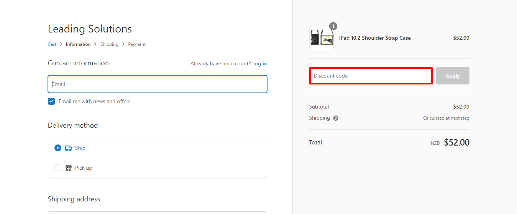Click the Apply discount button
The height and width of the screenshot is (214, 517).
coord(453,76)
